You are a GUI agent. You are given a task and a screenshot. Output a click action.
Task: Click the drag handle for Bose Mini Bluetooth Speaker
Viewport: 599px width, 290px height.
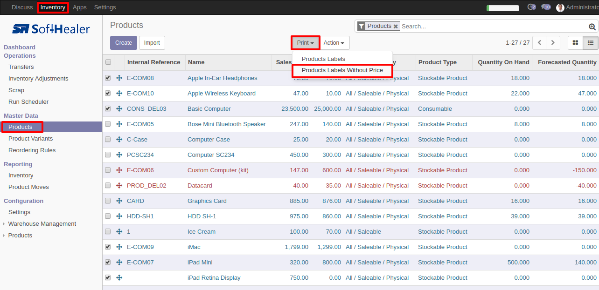119,124
